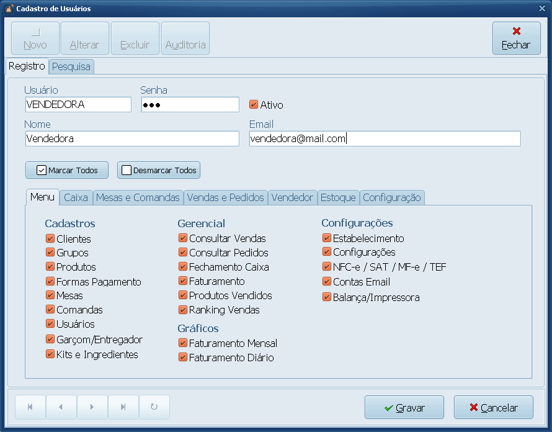The height and width of the screenshot is (432, 552).
Task: Uncheck Balança/Impressora option
Action: coord(327,297)
